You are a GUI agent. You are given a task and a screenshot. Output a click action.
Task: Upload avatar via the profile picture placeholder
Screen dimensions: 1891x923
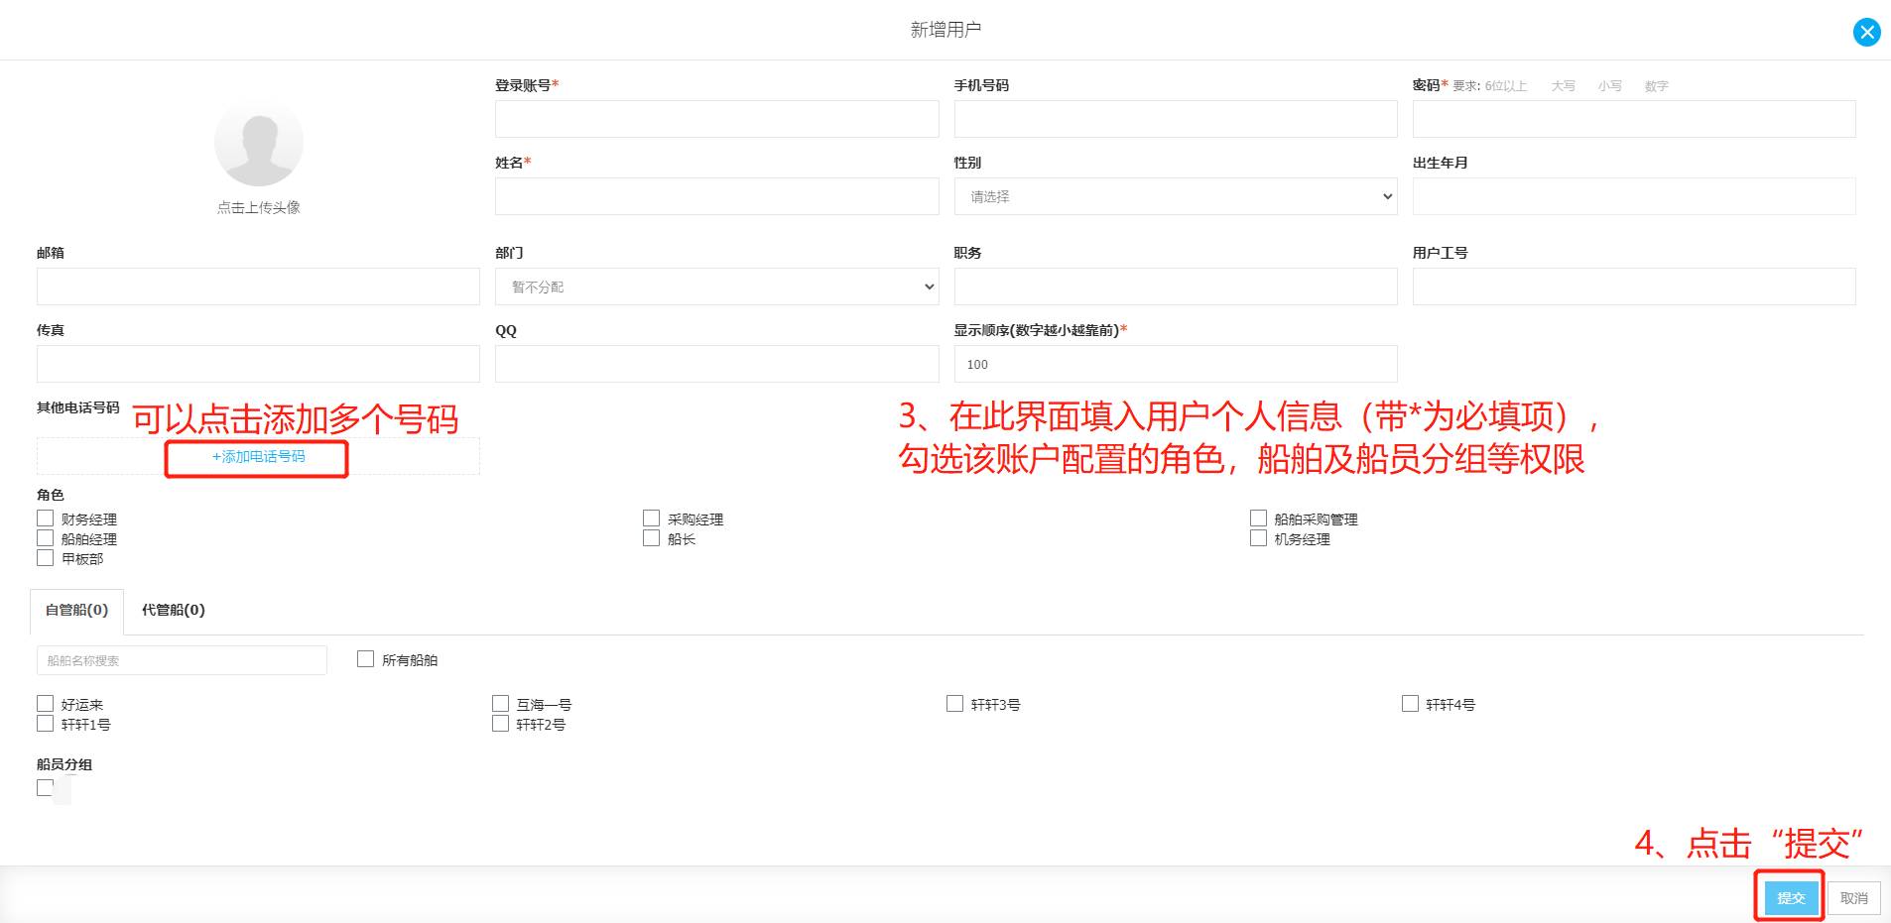coord(259,142)
